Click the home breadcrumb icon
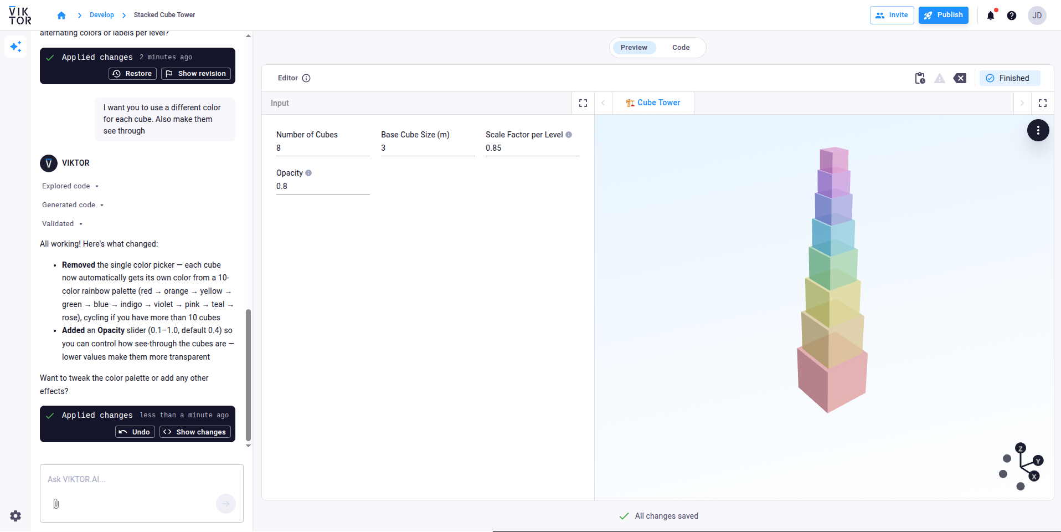 [x=61, y=16]
